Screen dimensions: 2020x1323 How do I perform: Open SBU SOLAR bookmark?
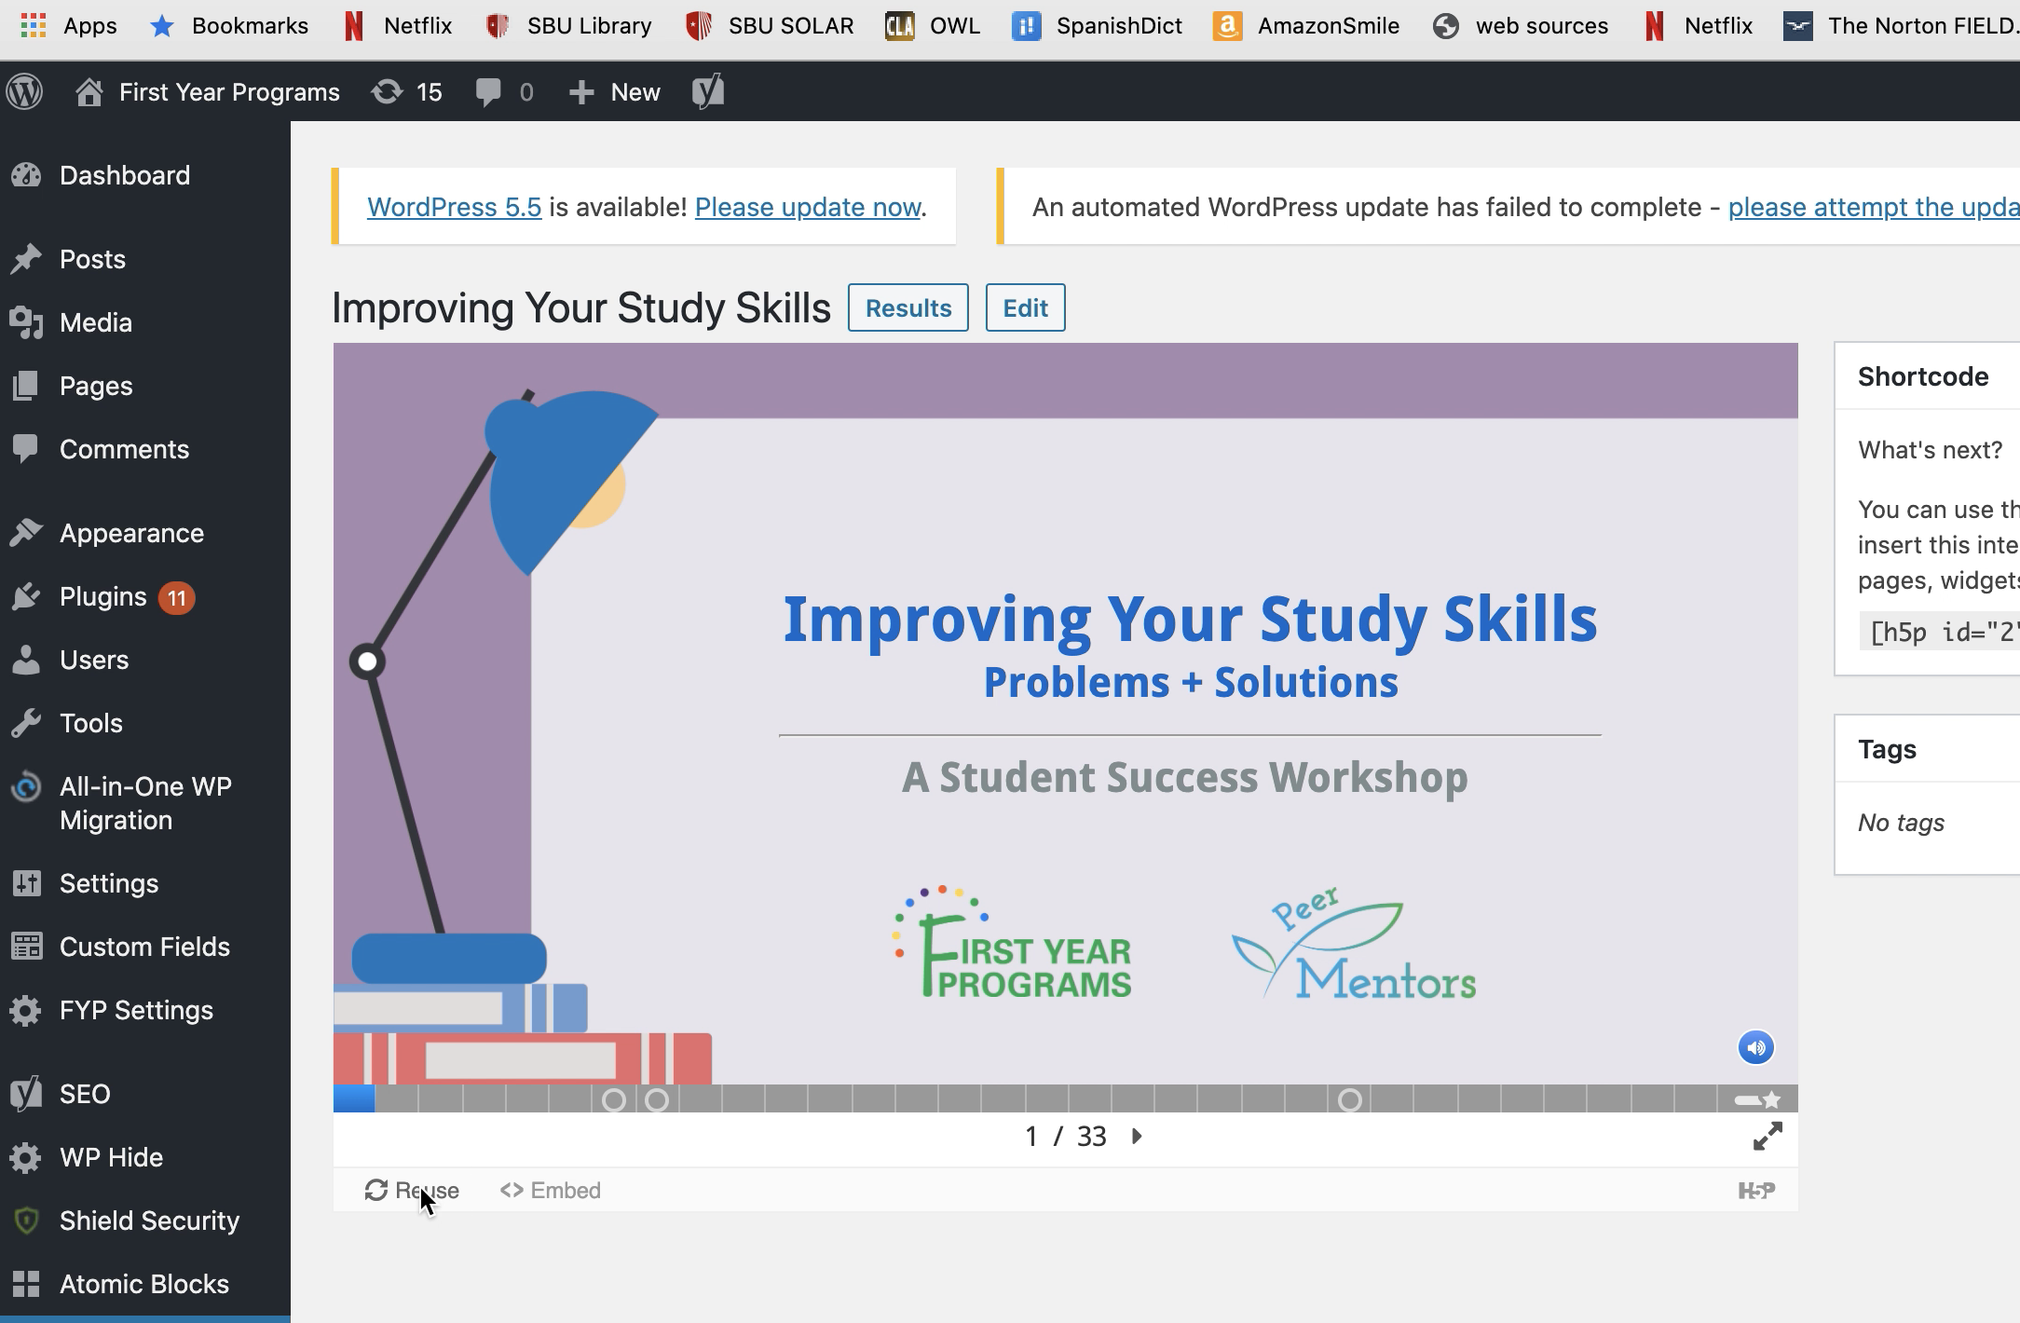coord(770,25)
